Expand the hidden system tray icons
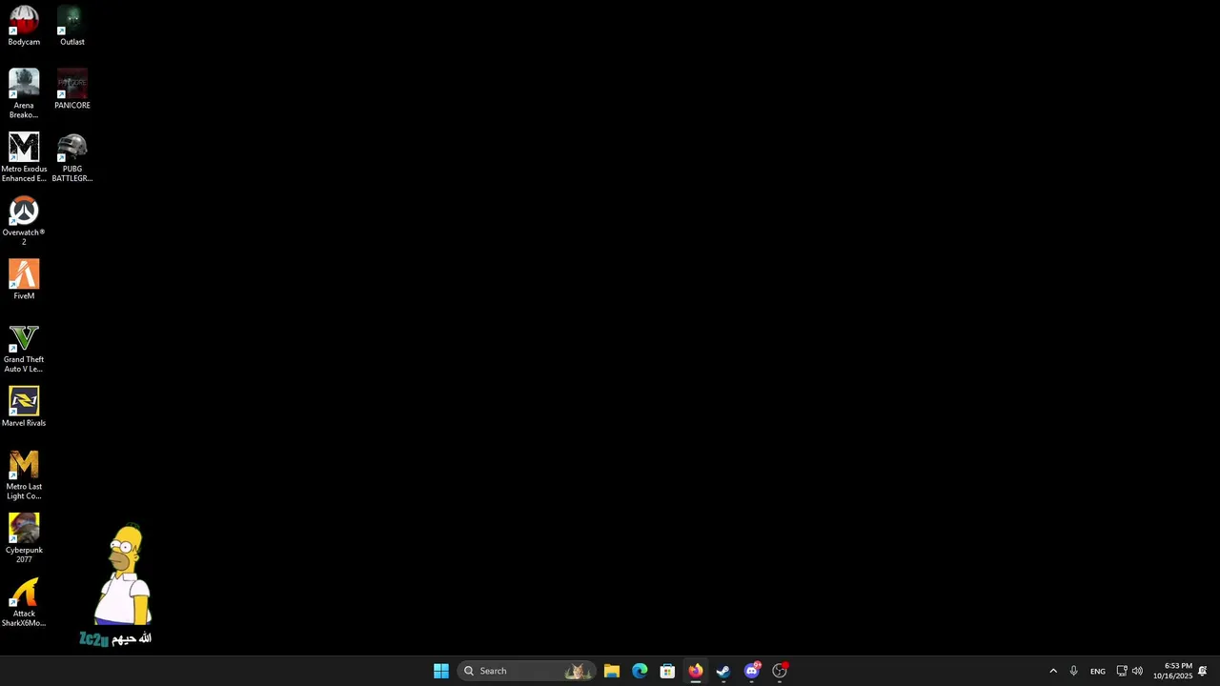The height and width of the screenshot is (686, 1220). 1053,671
